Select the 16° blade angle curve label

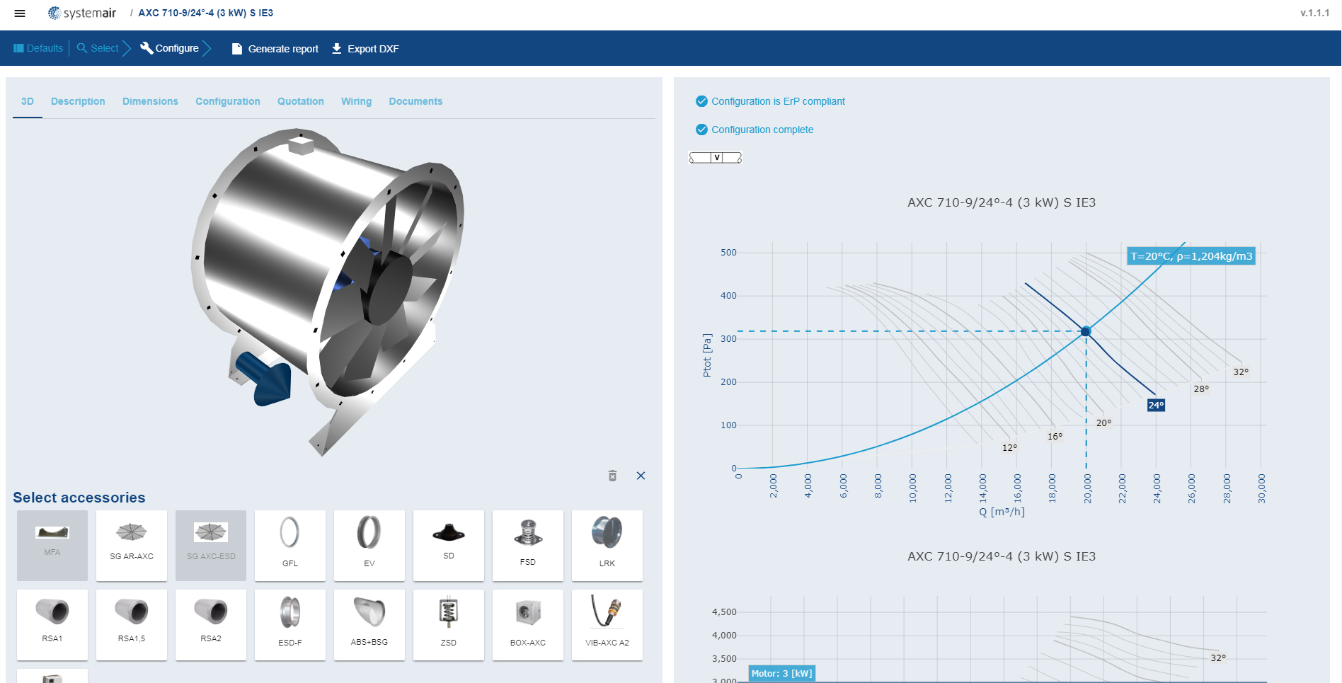(1055, 436)
